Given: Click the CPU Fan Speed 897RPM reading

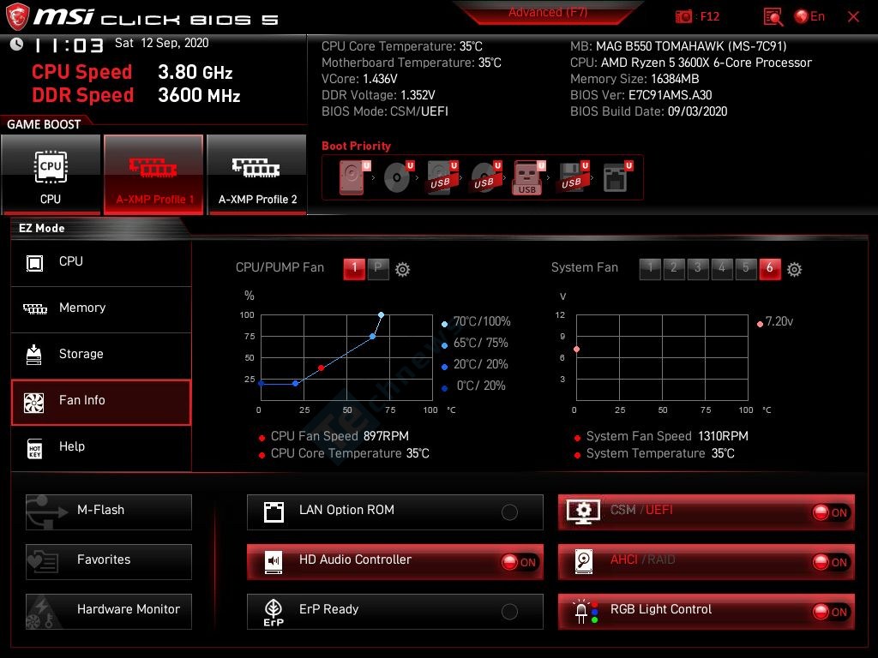Looking at the screenshot, I should point(340,436).
